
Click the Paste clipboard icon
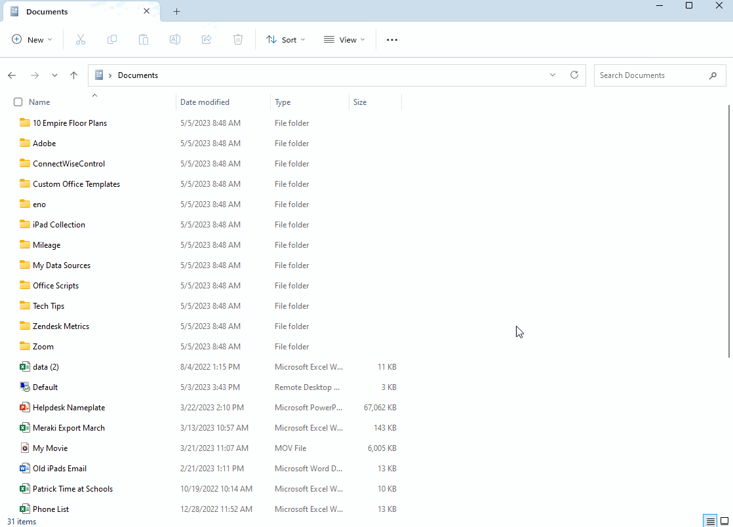(x=144, y=40)
